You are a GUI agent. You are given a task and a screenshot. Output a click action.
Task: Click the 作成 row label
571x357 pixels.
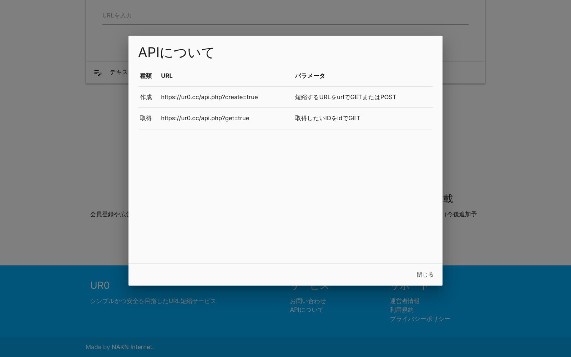pyautogui.click(x=146, y=97)
